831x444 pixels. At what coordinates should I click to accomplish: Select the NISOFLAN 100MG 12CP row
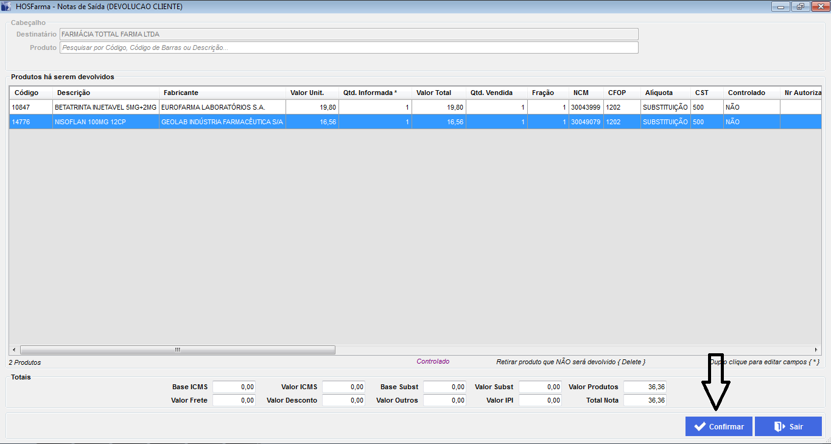click(x=105, y=122)
